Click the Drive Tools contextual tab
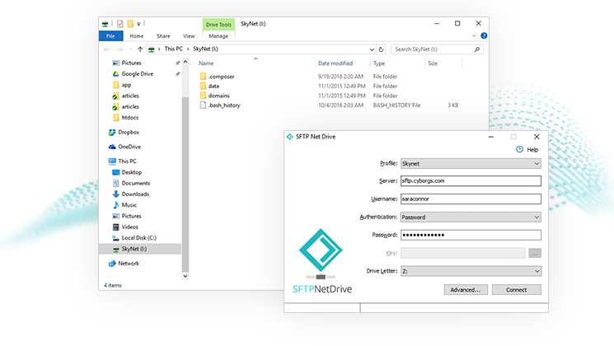Viewport: 614px width, 346px height. [218, 25]
